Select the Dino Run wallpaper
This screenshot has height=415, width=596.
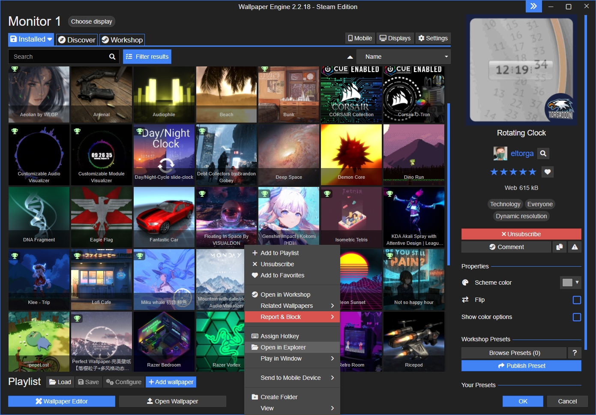coord(414,155)
